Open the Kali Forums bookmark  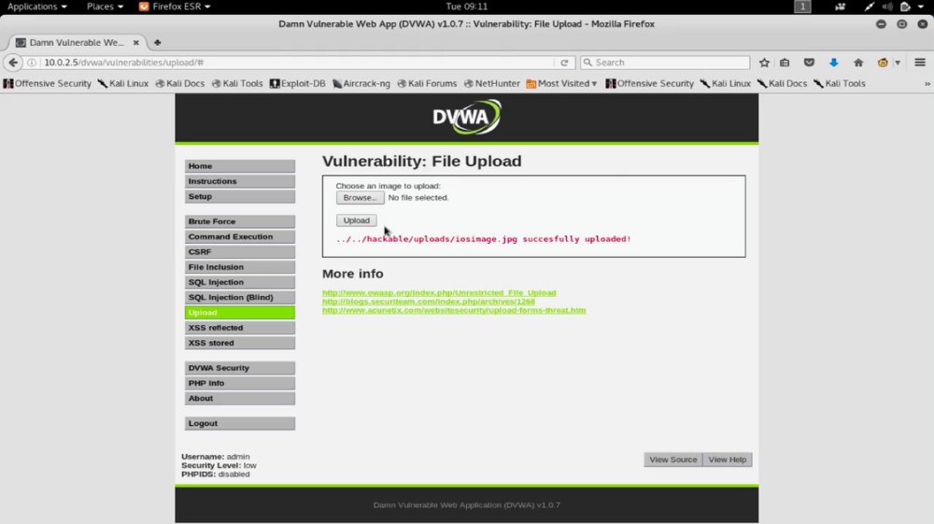tap(427, 83)
